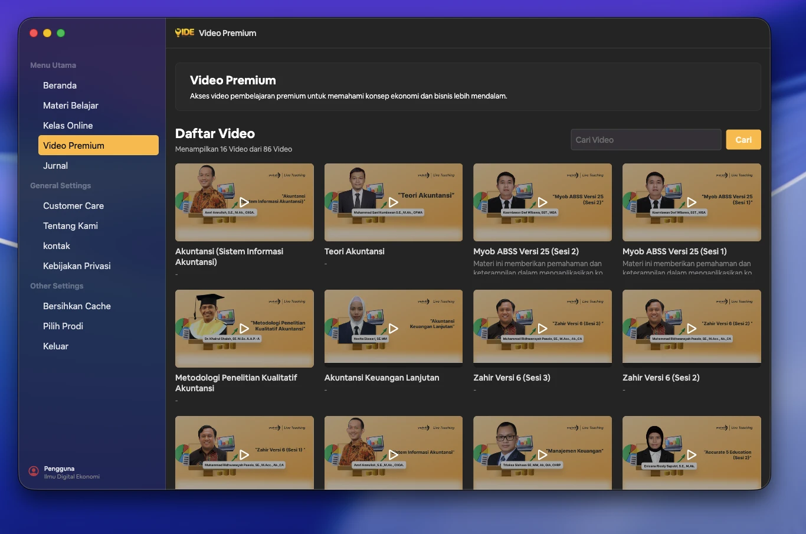Click the IDE logo in the title bar
The image size is (806, 534).
coord(184,32)
